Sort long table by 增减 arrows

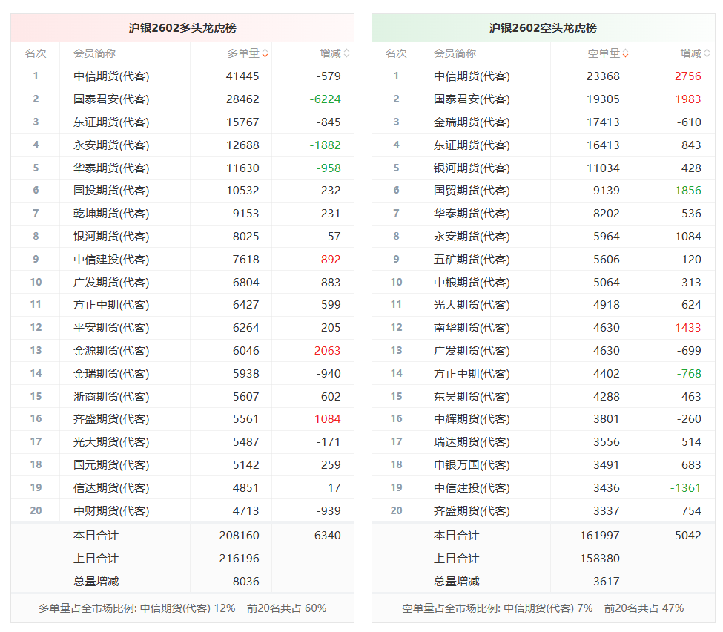[x=347, y=53]
